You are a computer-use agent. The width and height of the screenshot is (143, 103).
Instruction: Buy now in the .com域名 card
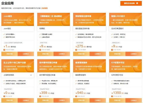click(x=26, y=54)
